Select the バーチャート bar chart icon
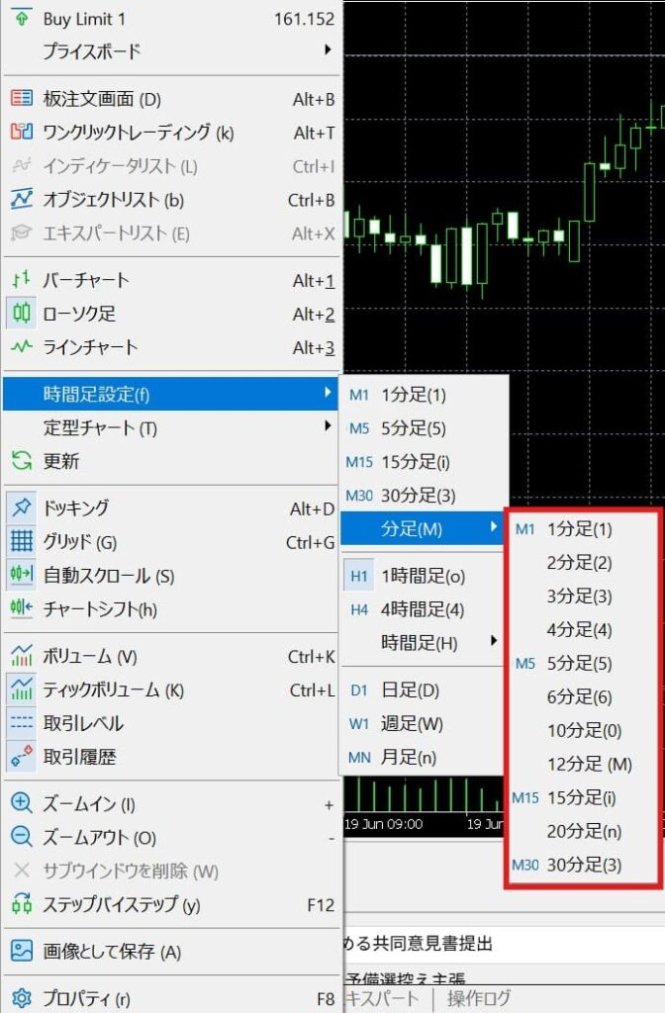 [x=22, y=280]
